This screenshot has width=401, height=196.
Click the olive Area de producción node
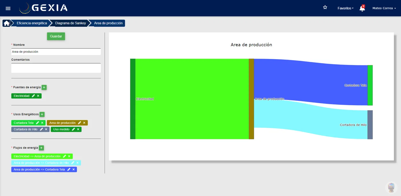(x=251, y=99)
